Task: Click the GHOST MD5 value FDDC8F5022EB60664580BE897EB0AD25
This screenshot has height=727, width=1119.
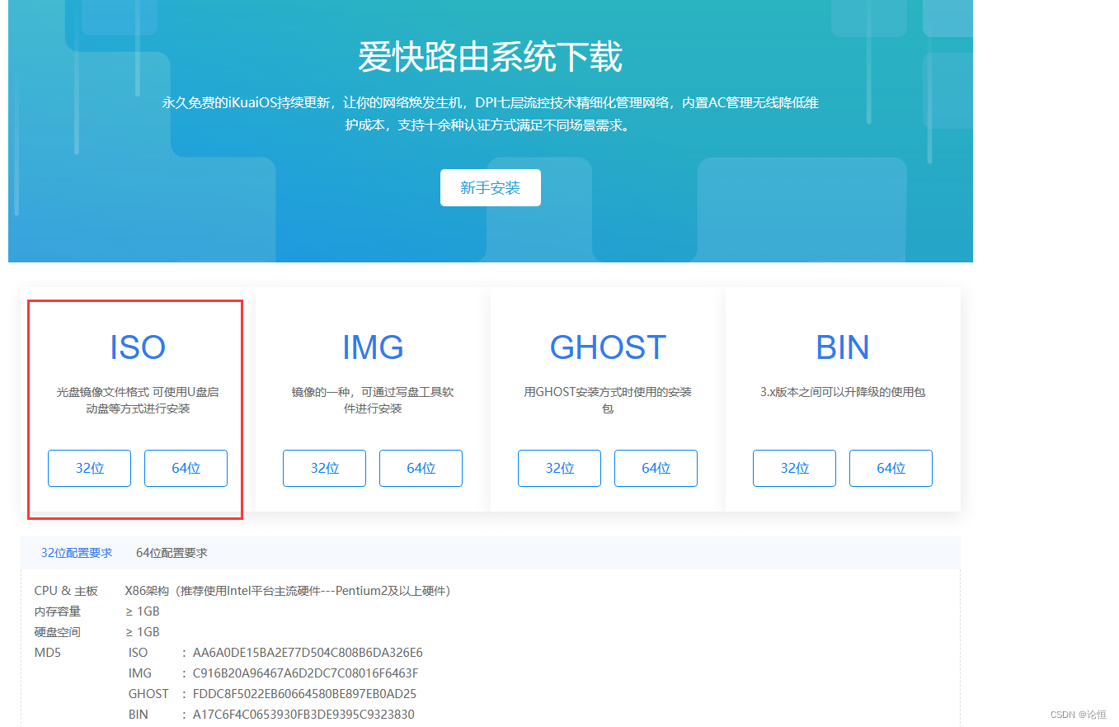Action: [x=305, y=694]
